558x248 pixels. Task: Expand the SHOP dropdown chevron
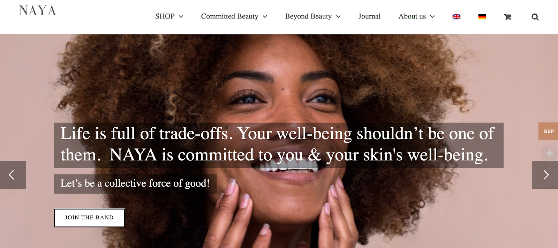point(181,17)
